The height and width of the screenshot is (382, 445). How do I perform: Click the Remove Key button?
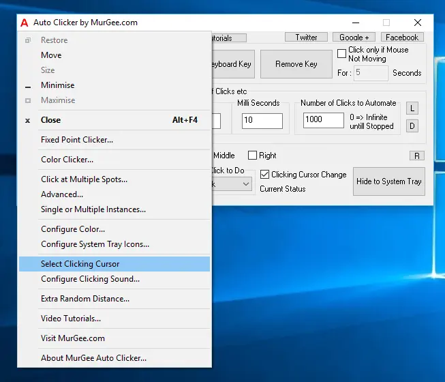point(296,64)
